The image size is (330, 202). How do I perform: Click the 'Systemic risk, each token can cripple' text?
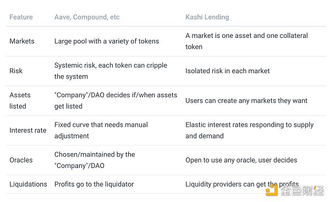(x=111, y=65)
